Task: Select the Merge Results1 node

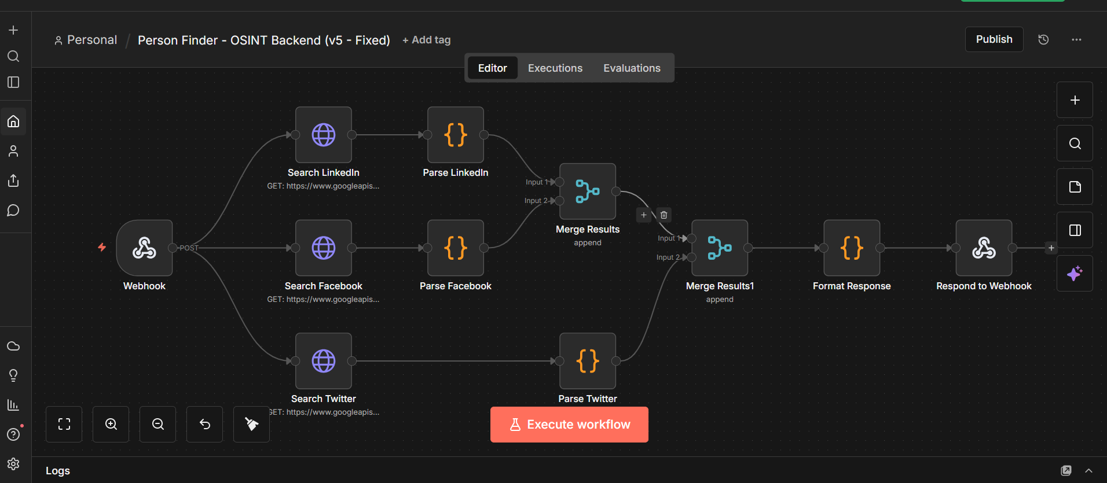Action: pyautogui.click(x=720, y=248)
